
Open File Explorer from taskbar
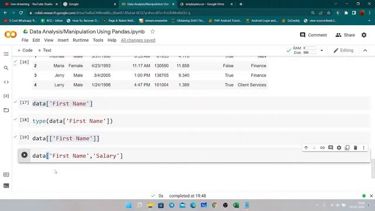[x=150, y=205]
